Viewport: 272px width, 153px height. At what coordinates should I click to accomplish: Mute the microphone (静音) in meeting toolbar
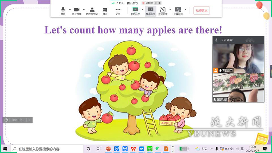(x=63, y=11)
